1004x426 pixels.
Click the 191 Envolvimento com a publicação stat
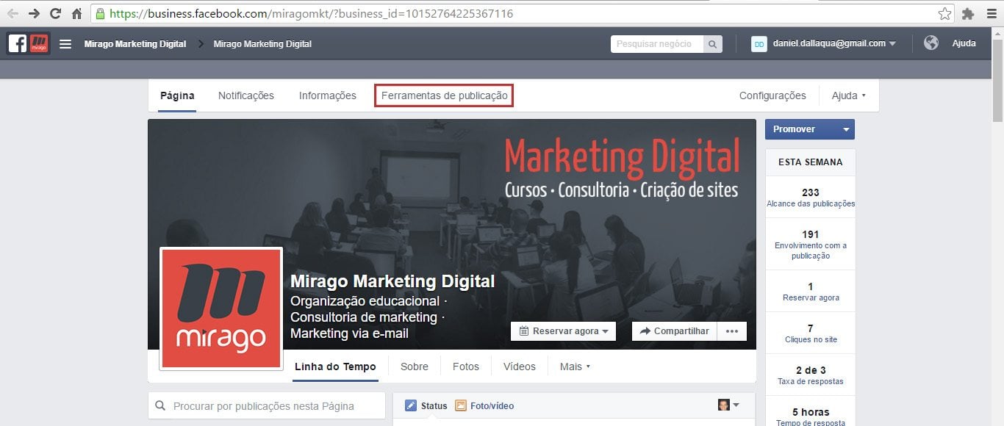(811, 245)
